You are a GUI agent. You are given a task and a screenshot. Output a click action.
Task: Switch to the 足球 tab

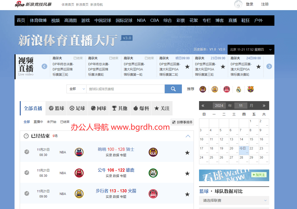point(77,108)
